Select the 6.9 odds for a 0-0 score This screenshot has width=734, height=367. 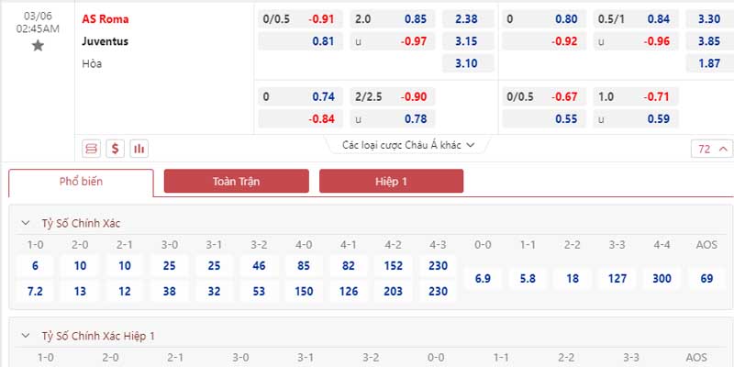point(484,278)
